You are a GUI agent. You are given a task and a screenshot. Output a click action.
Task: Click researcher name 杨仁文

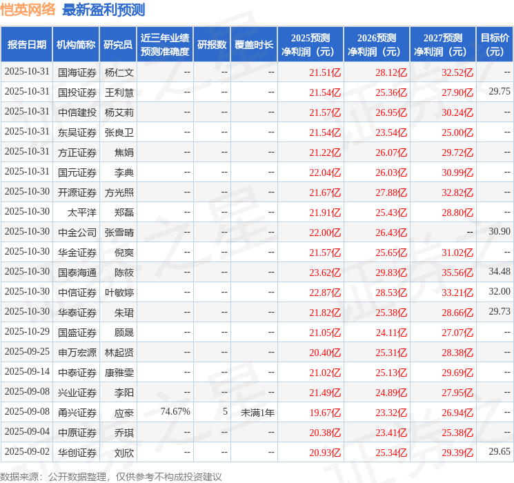[119, 72]
